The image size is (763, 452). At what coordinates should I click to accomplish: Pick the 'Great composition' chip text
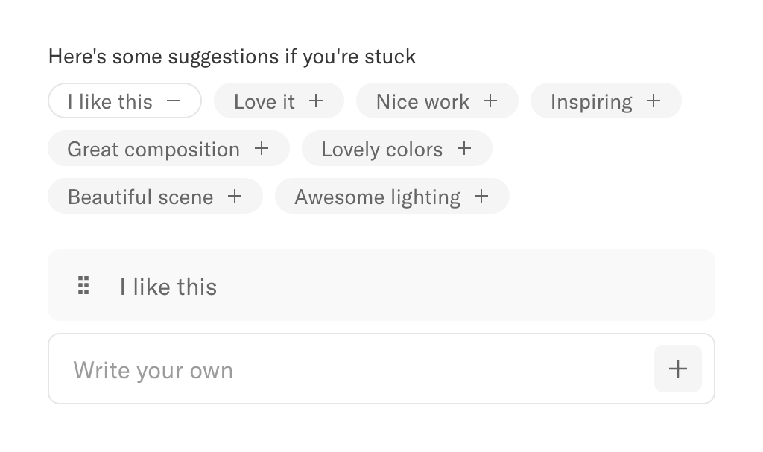[153, 149]
